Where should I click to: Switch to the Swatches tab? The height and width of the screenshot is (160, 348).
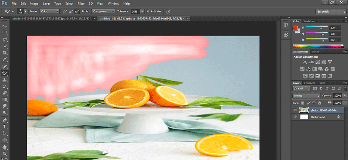pos(309,21)
